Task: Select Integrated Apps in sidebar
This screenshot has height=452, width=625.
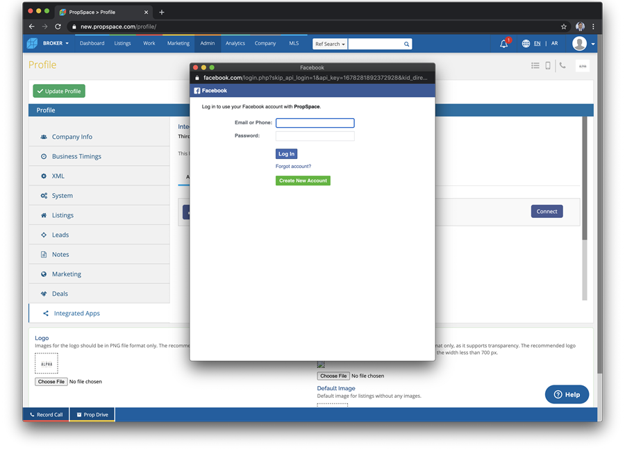Action: tap(99, 313)
